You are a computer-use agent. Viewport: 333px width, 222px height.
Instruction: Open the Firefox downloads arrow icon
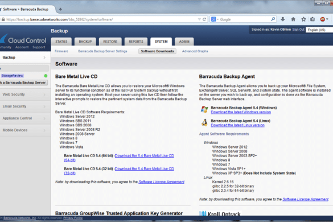point(283,19)
